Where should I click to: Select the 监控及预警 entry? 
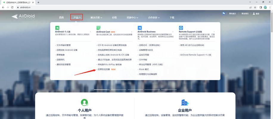[x=143, y=55]
